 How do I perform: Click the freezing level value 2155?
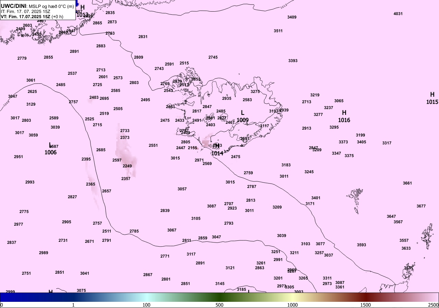click(x=192, y=148)
